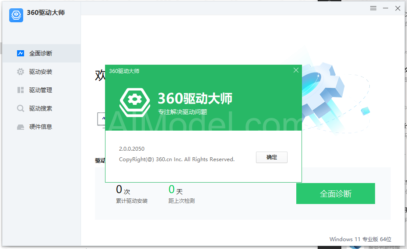Close the green About dialog

coord(296,70)
